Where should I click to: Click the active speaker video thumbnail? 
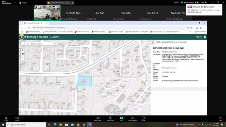[x=47, y=13]
